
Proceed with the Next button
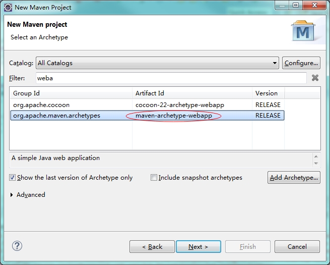click(x=199, y=246)
